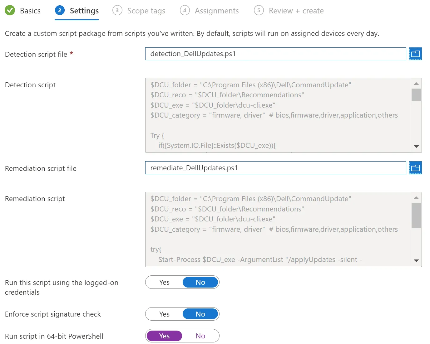
Task: Click the remediation script 'try{' line
Action: [x=156, y=249]
